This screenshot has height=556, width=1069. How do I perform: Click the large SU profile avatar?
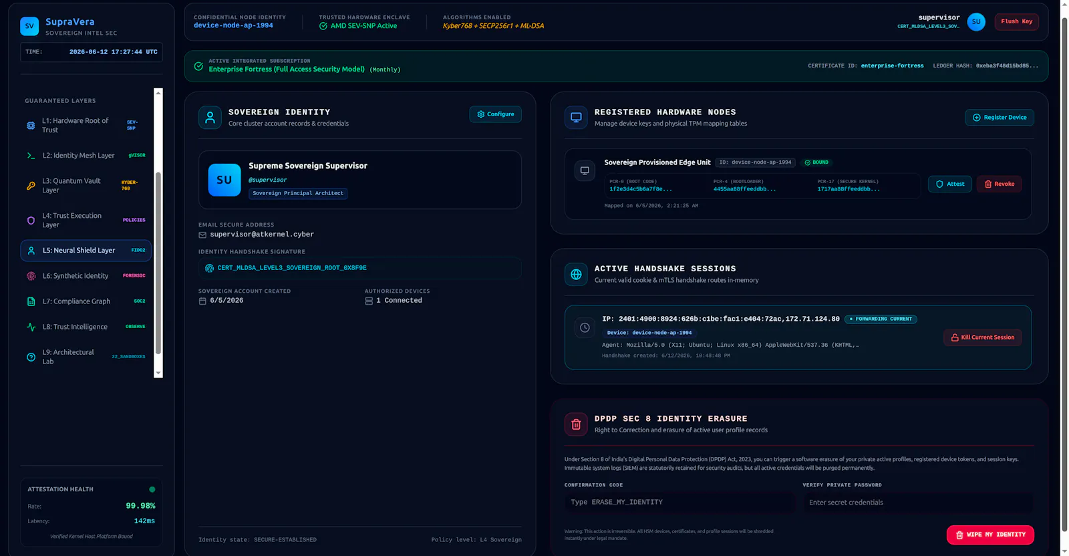224,180
